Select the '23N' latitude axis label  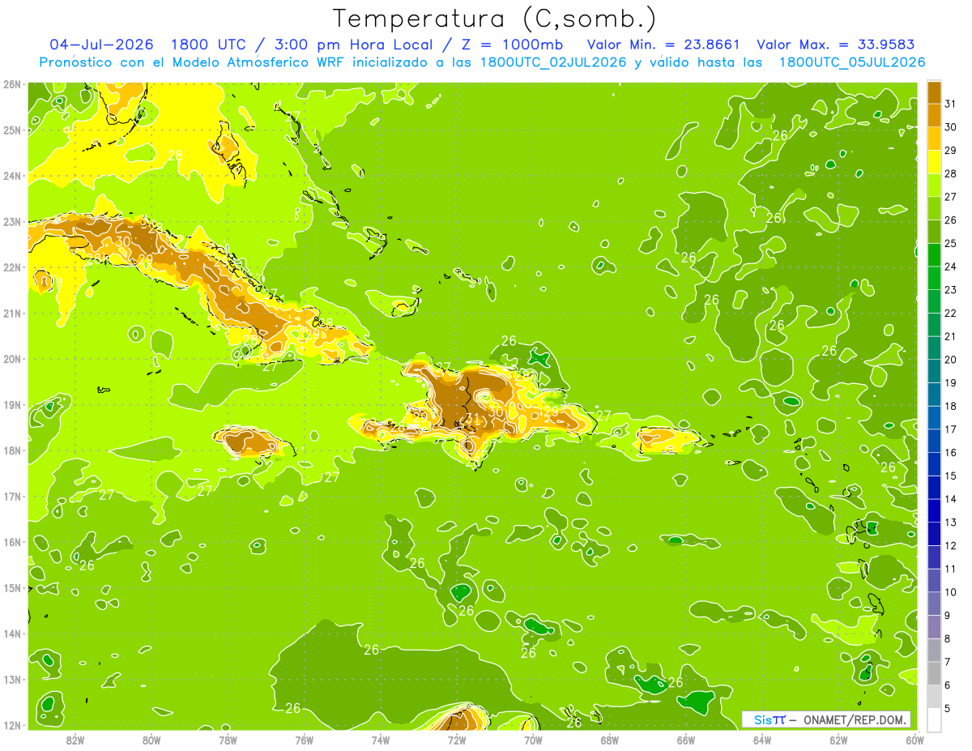(12, 221)
